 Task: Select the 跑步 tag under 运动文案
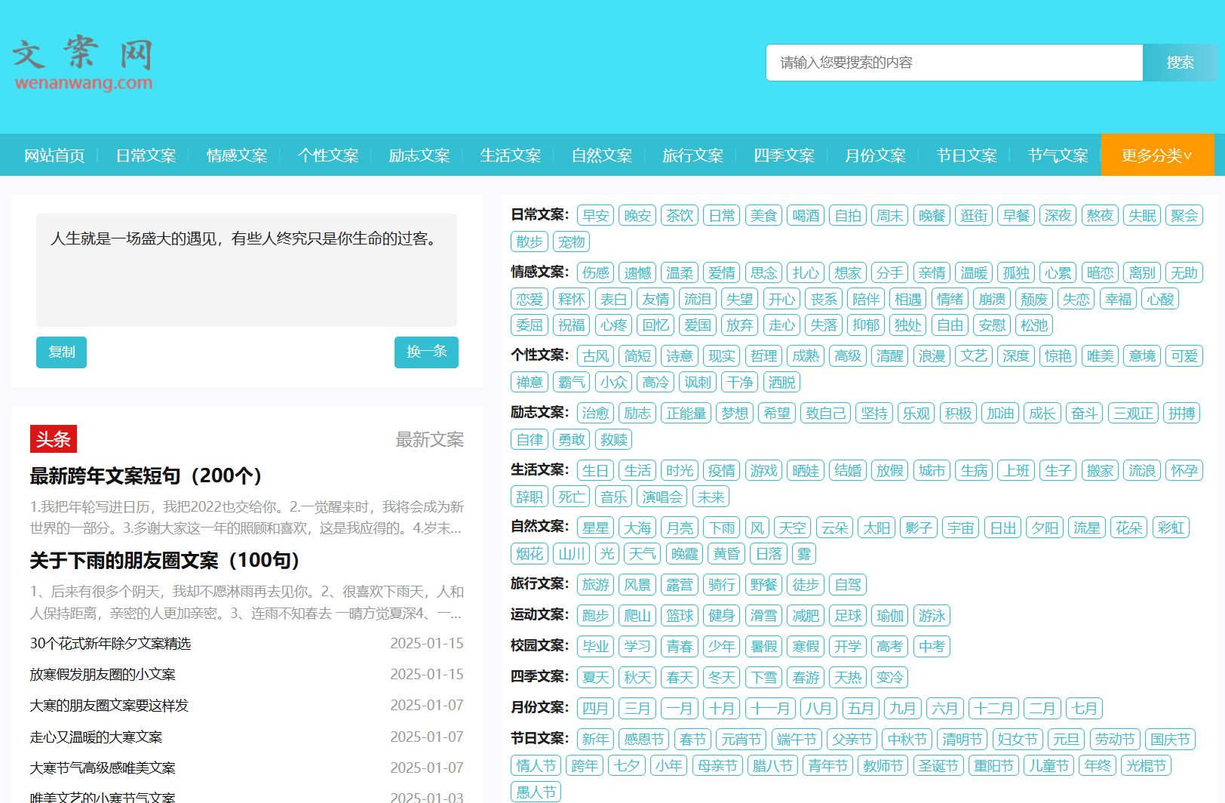(x=595, y=616)
